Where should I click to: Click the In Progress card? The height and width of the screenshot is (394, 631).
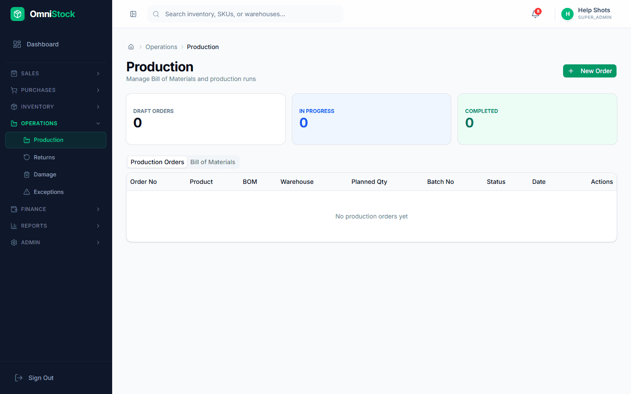tap(372, 119)
